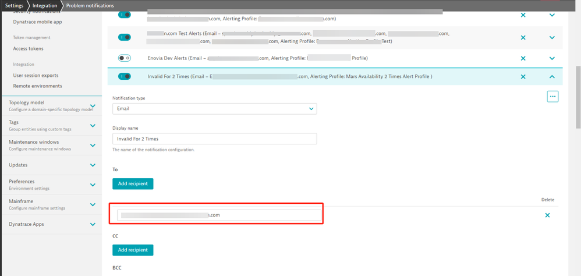Click the Display name input field

pyautogui.click(x=214, y=139)
